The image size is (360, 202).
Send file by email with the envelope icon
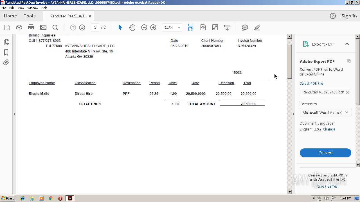pyautogui.click(x=43, y=27)
